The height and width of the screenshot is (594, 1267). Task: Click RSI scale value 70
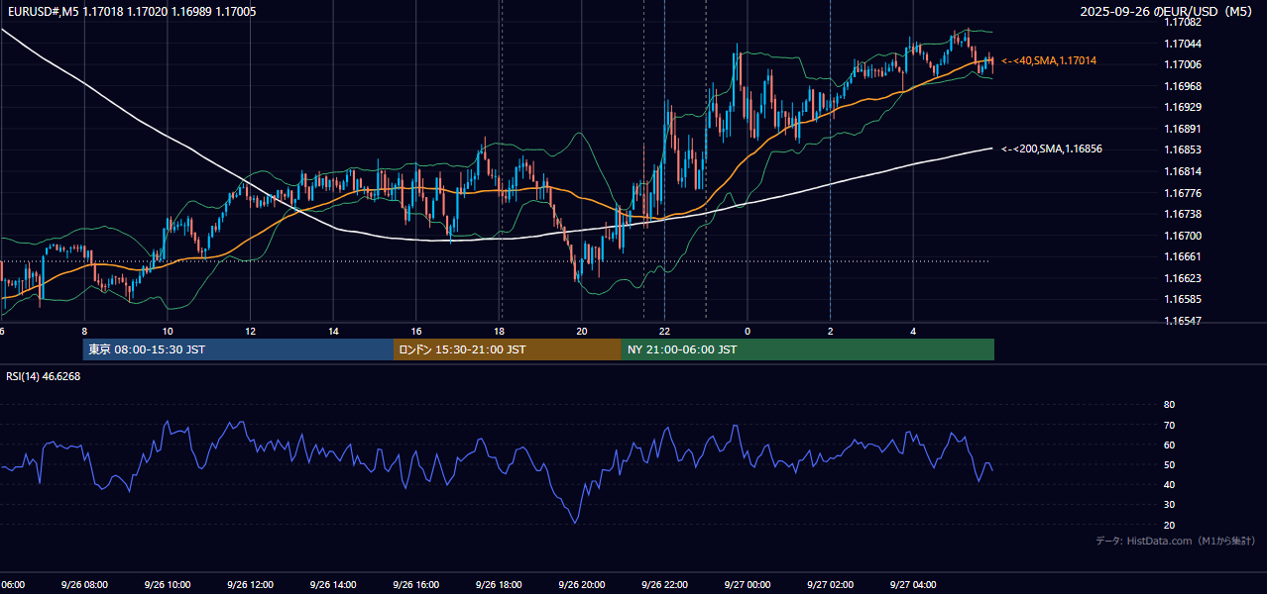pos(1170,426)
